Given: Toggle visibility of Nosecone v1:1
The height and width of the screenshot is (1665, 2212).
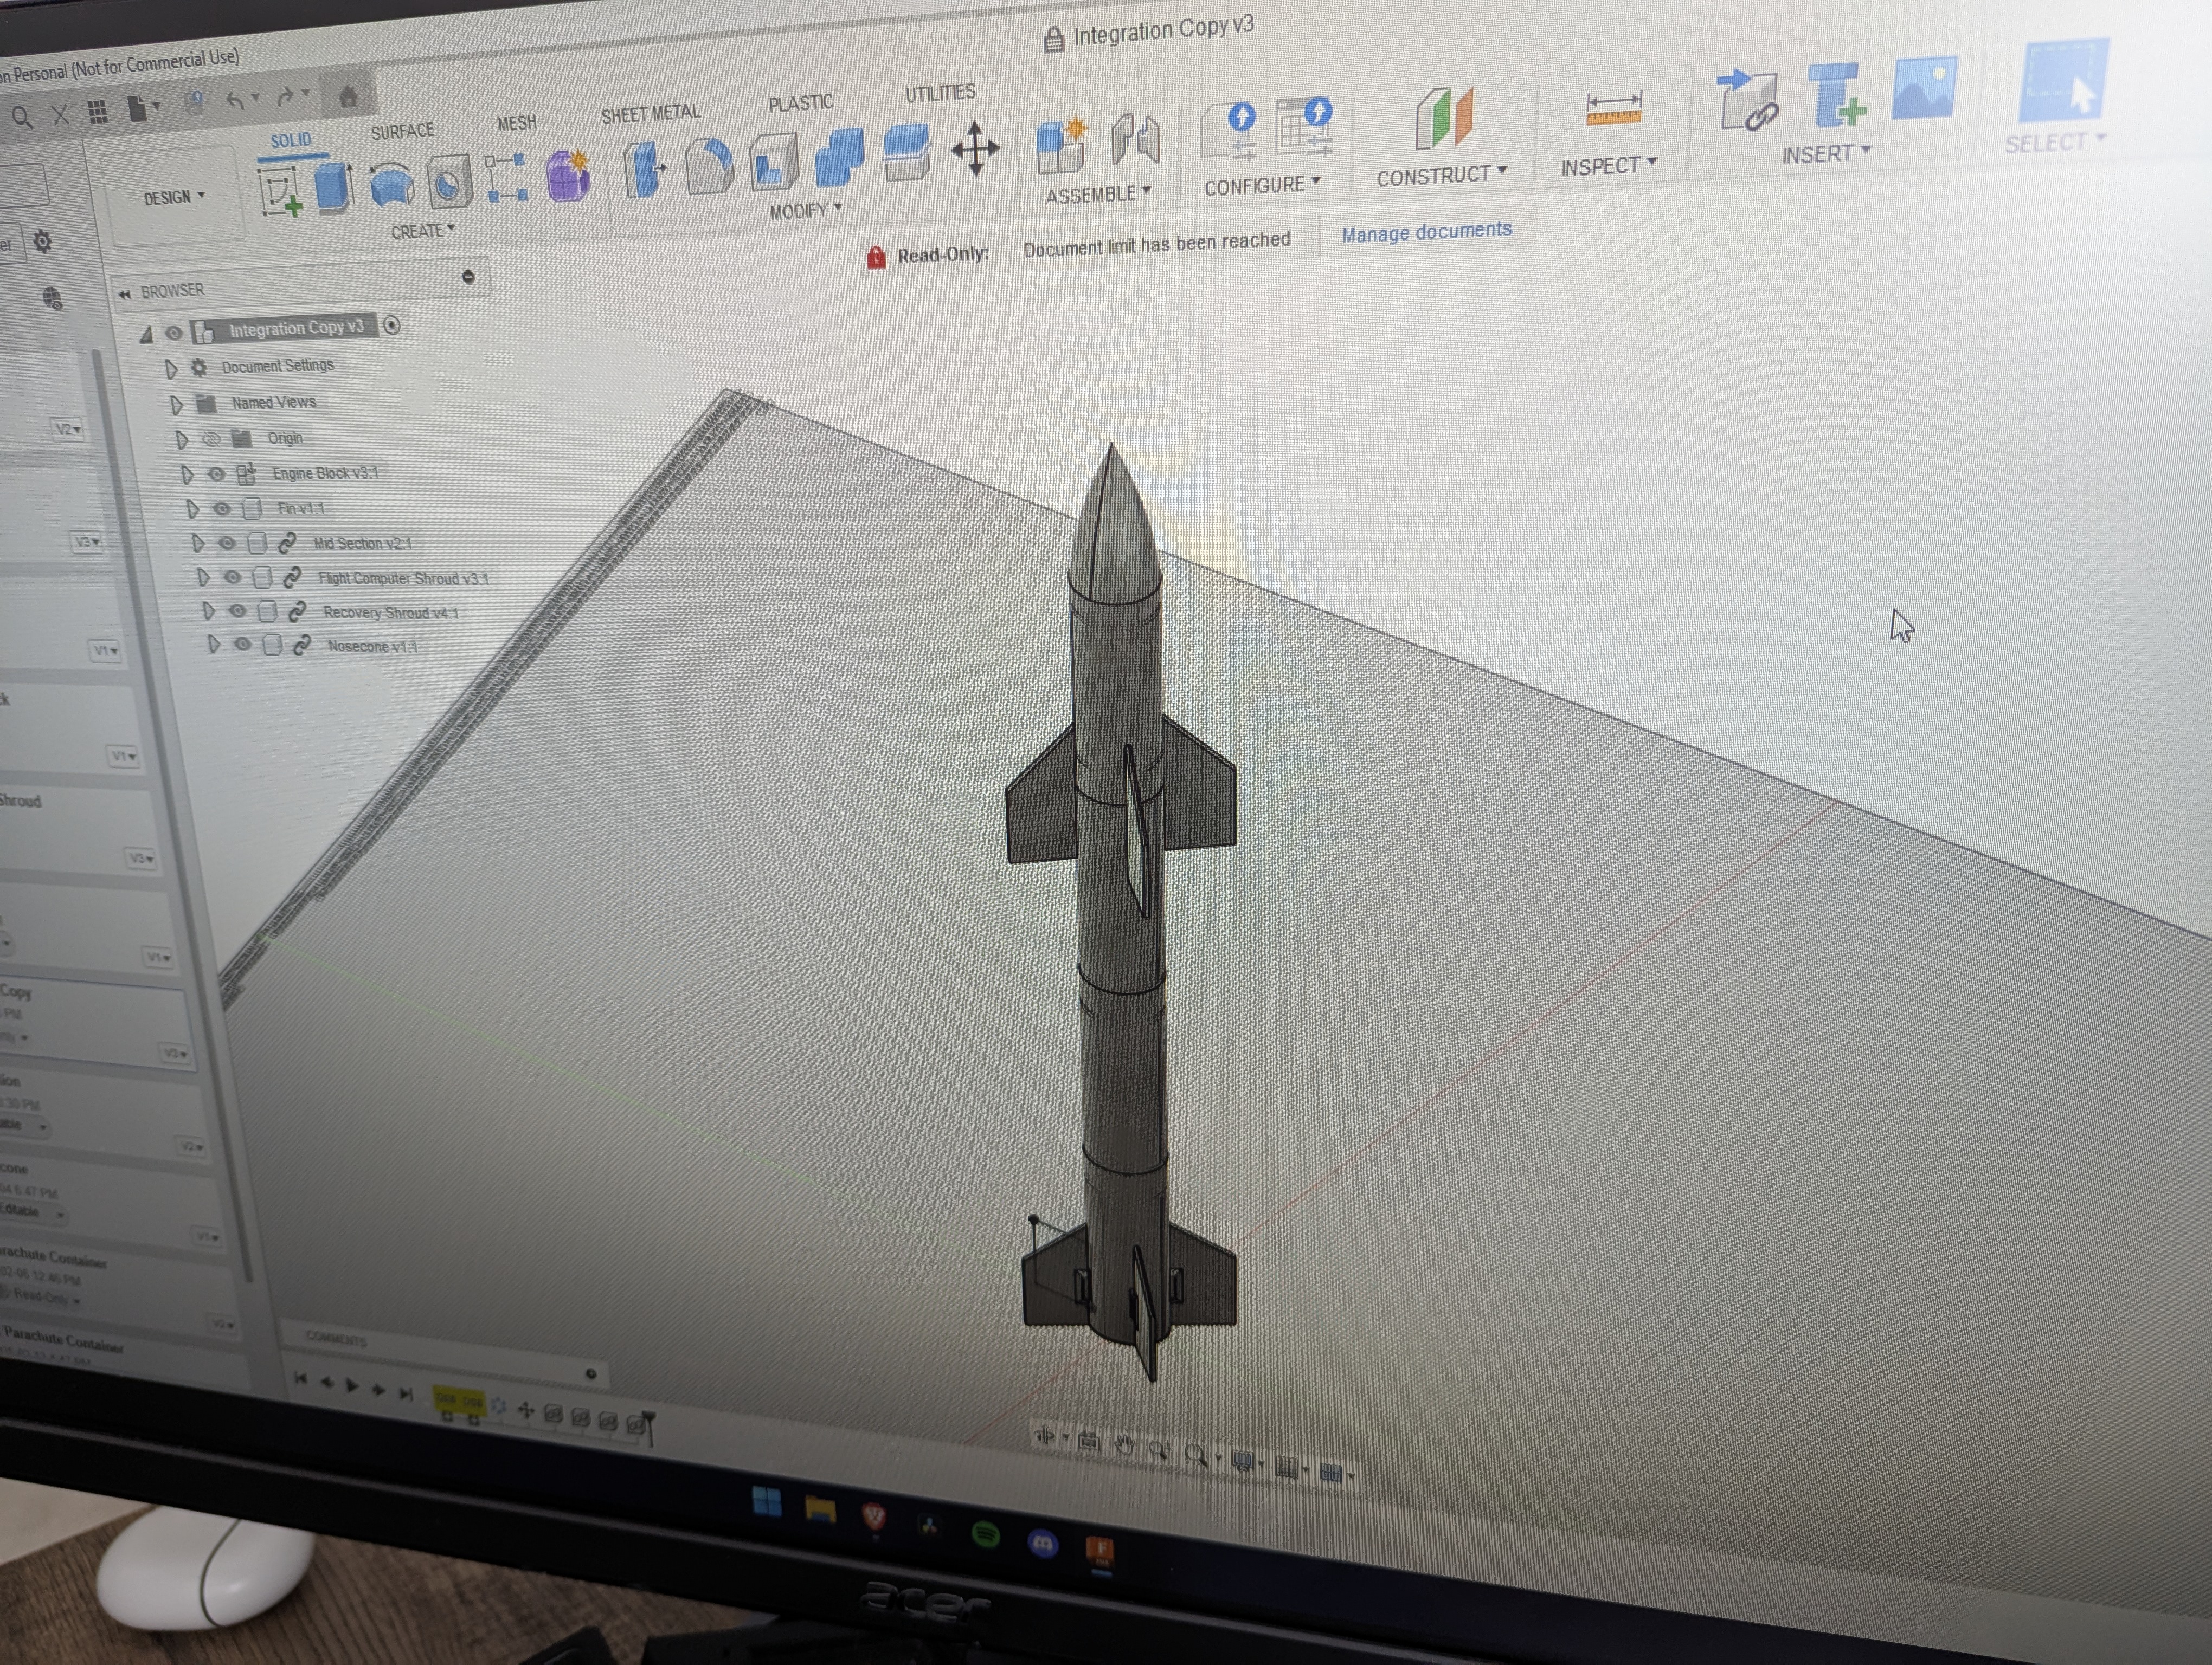Looking at the screenshot, I should 242,644.
